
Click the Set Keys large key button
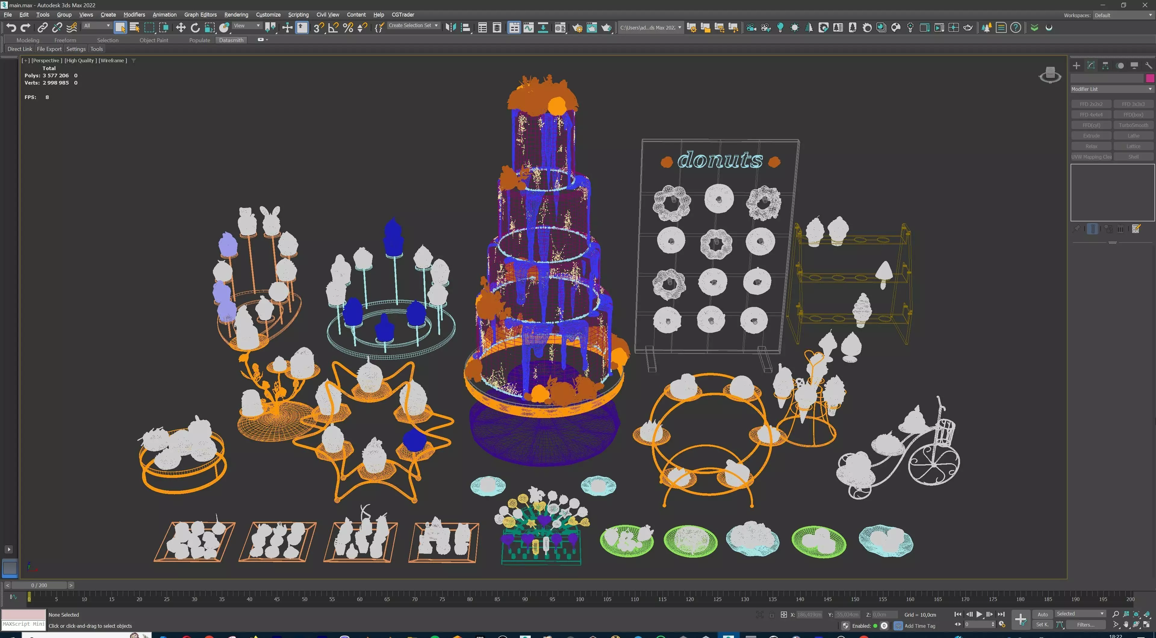pyautogui.click(x=1021, y=619)
